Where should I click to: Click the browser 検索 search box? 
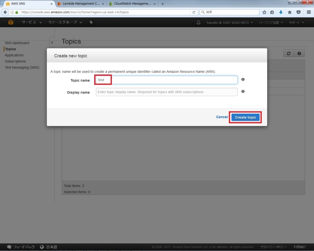(x=229, y=12)
